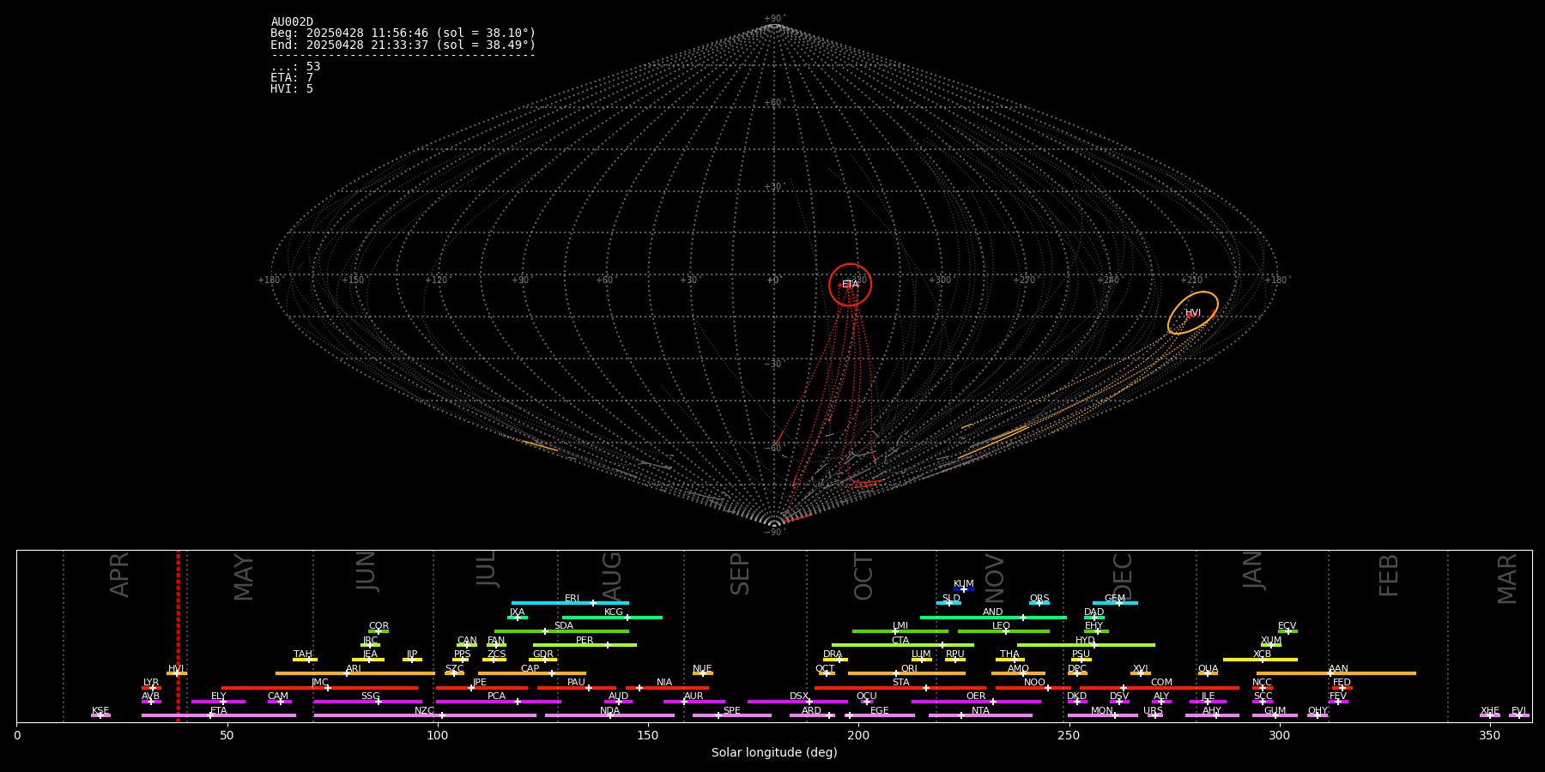
Task: Click the green AND shower bar
Action: coord(993,618)
